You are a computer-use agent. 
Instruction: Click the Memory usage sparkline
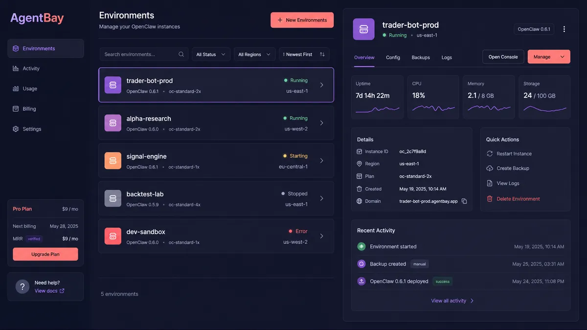pyautogui.click(x=489, y=108)
